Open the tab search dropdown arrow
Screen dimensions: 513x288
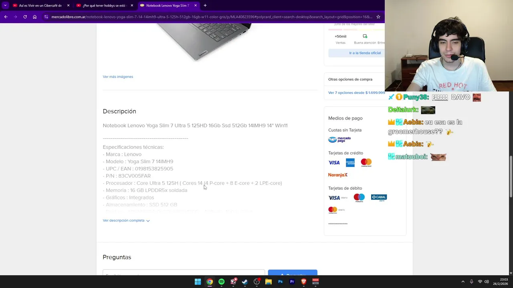(x=5, y=5)
